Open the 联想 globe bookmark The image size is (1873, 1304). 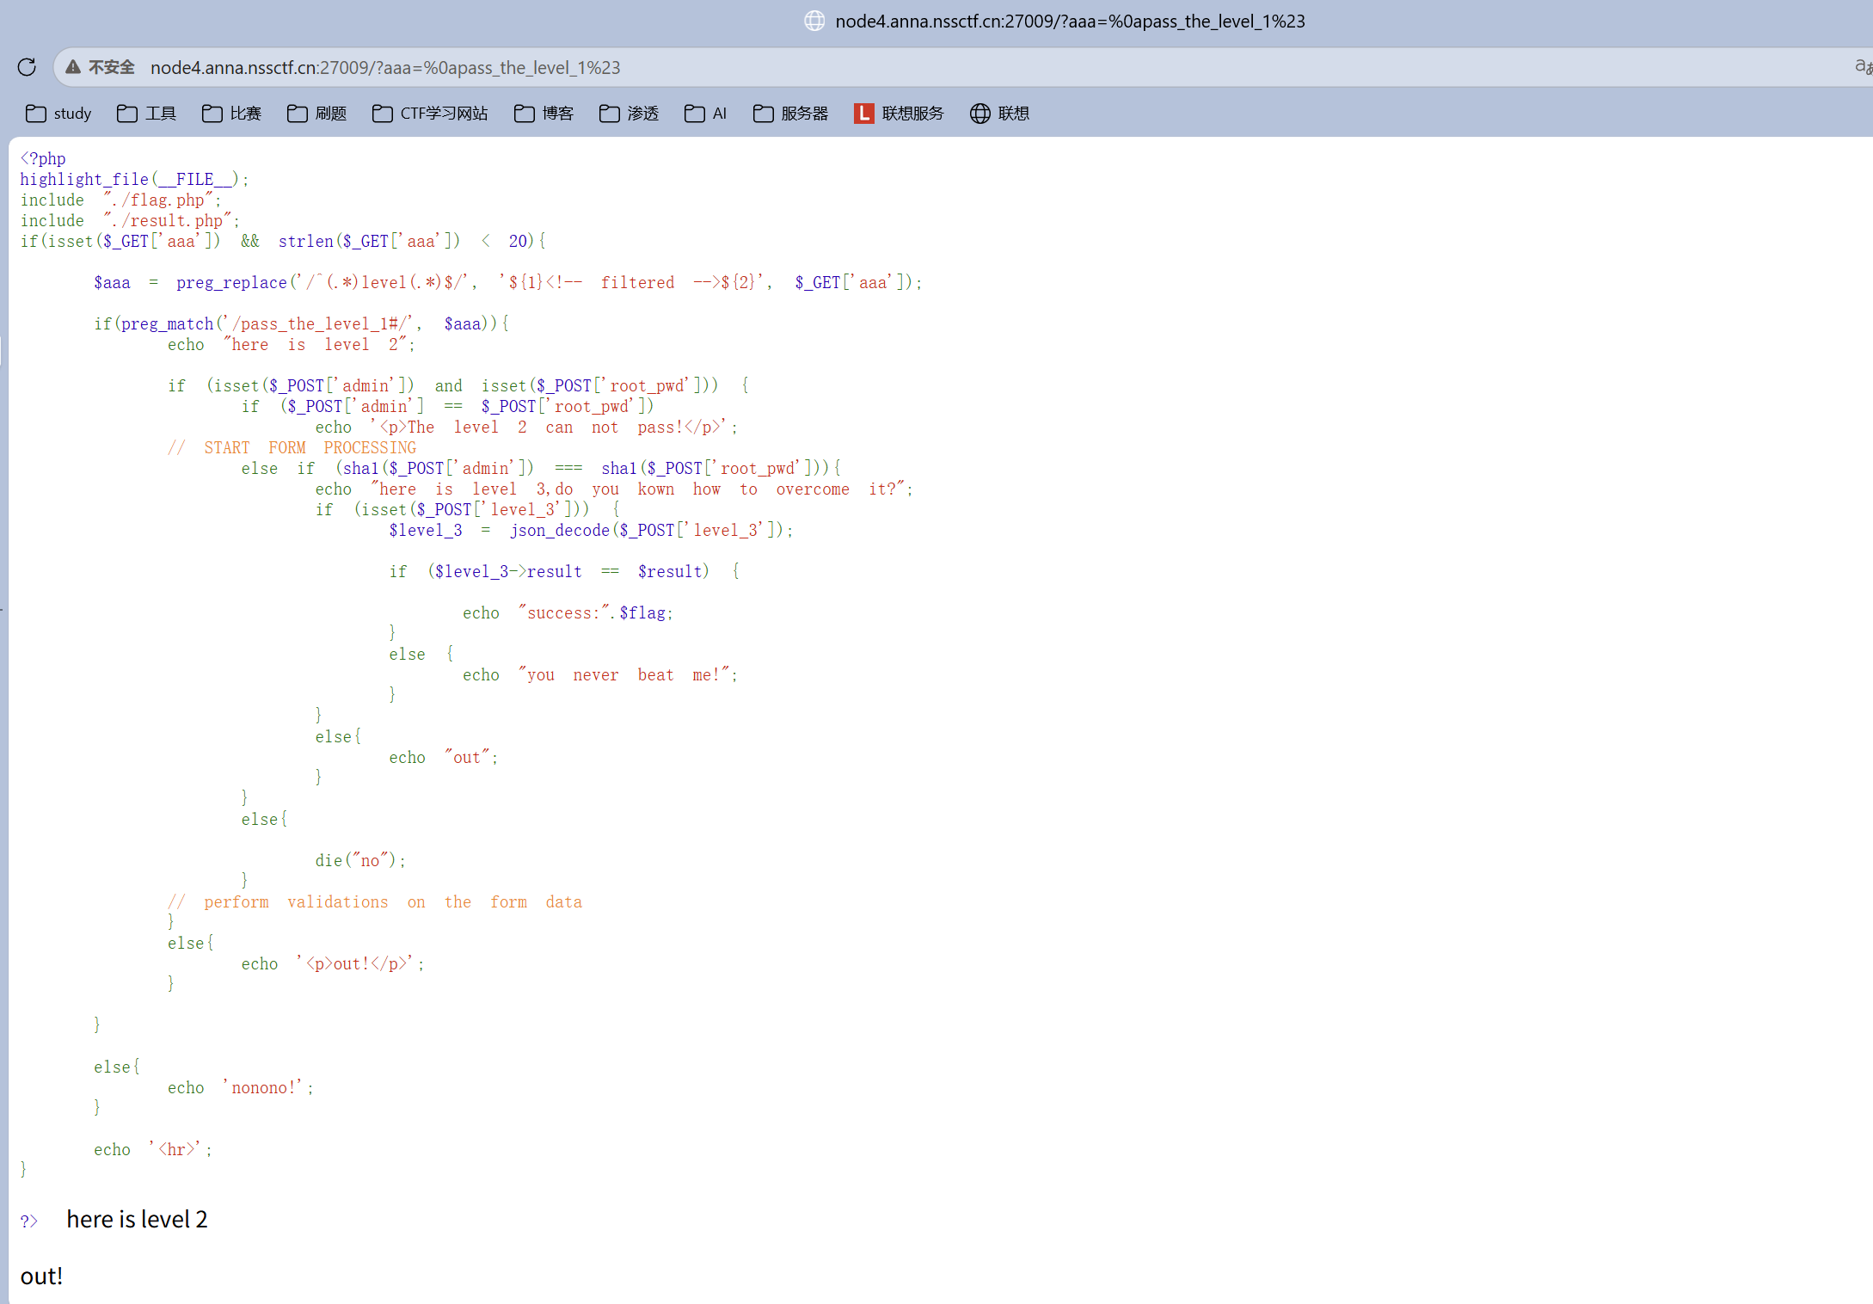[999, 114]
